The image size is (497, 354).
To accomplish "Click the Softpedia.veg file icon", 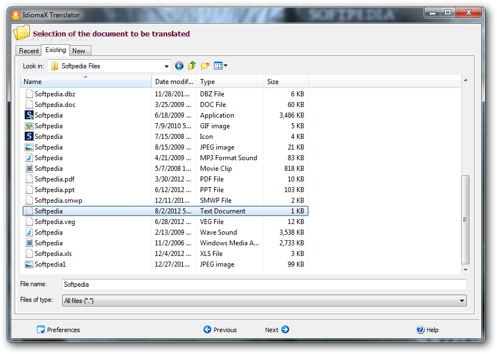I will coord(29,221).
